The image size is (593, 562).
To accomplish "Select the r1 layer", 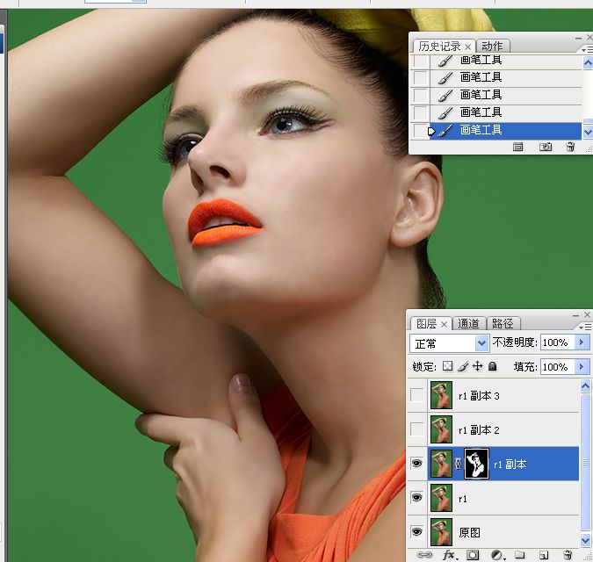I will tap(503, 498).
